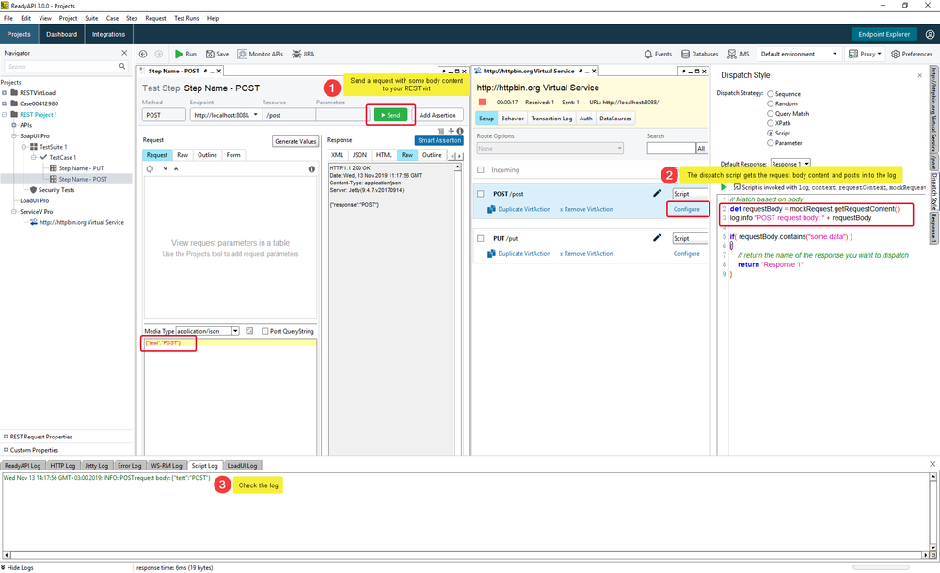940x573 pixels.
Task: Tick the checkbox beside PUT /put
Action: [482, 238]
